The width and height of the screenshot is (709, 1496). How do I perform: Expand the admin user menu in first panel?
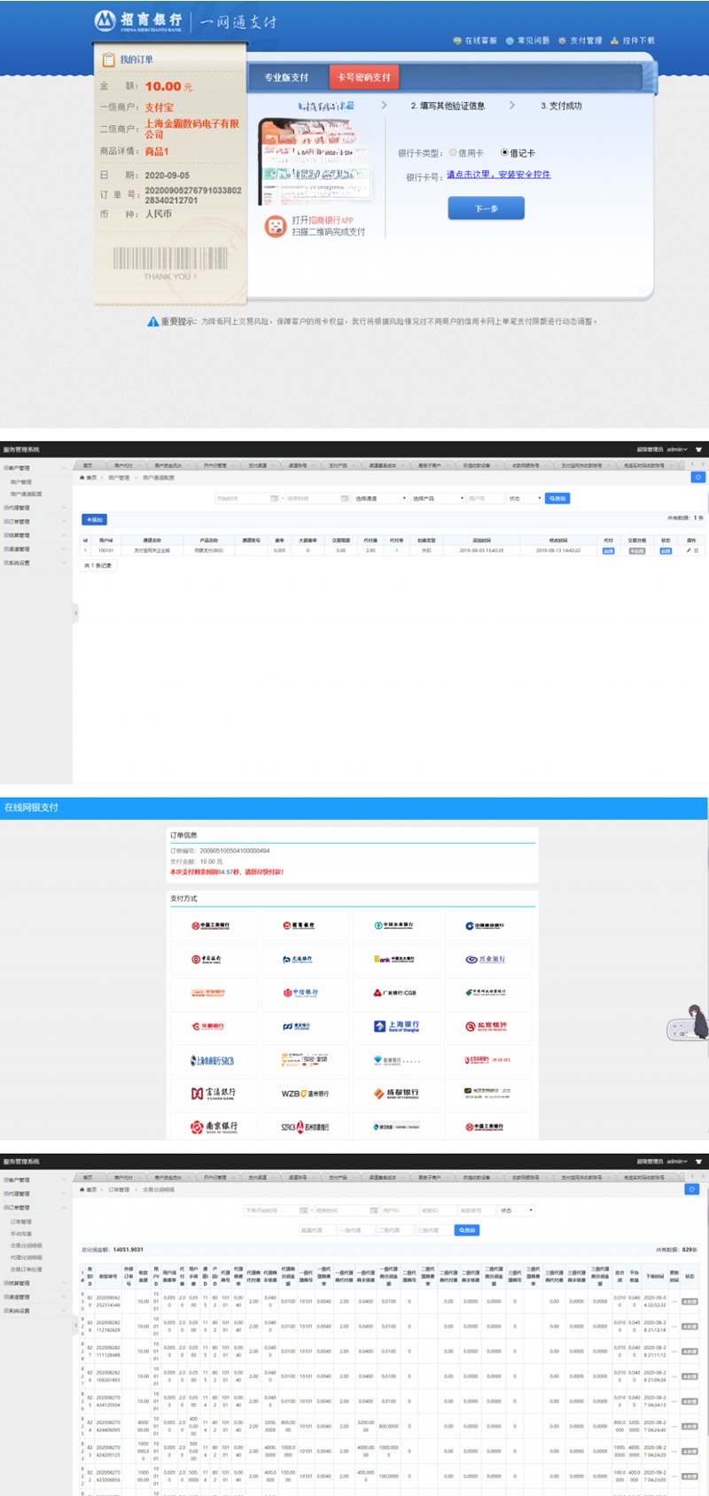pyautogui.click(x=676, y=449)
